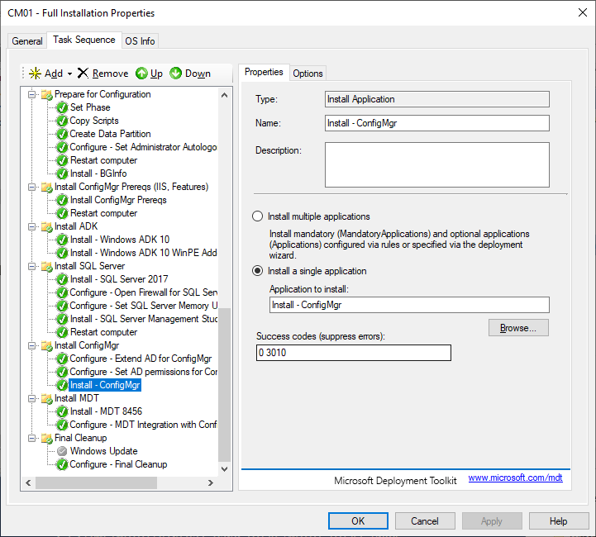This screenshot has width=596, height=537.
Task: Open the Options sub-tab
Action: click(308, 74)
